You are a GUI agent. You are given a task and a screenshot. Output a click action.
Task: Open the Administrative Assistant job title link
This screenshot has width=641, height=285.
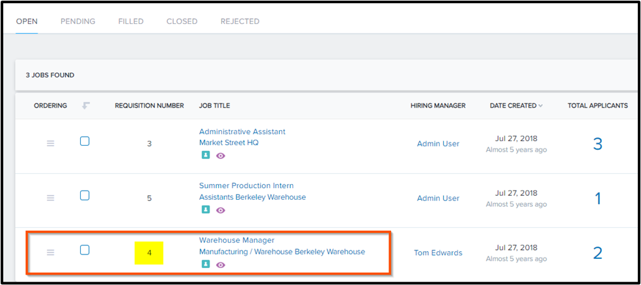242,131
